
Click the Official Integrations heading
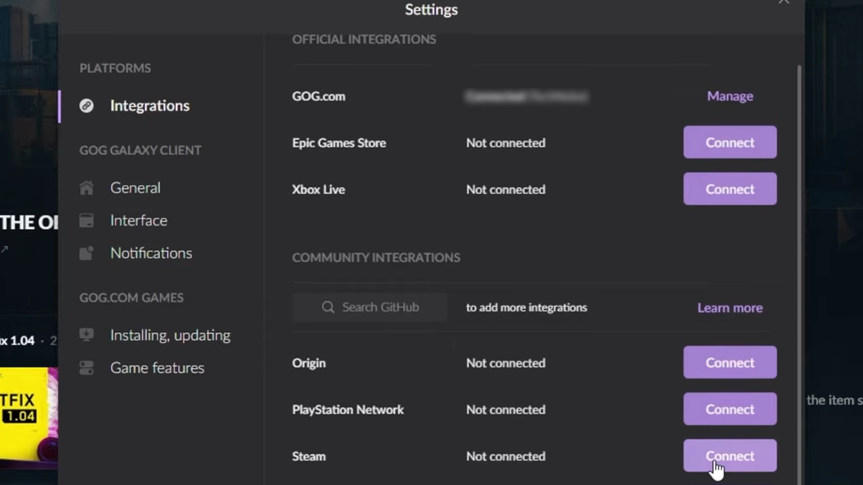click(364, 39)
